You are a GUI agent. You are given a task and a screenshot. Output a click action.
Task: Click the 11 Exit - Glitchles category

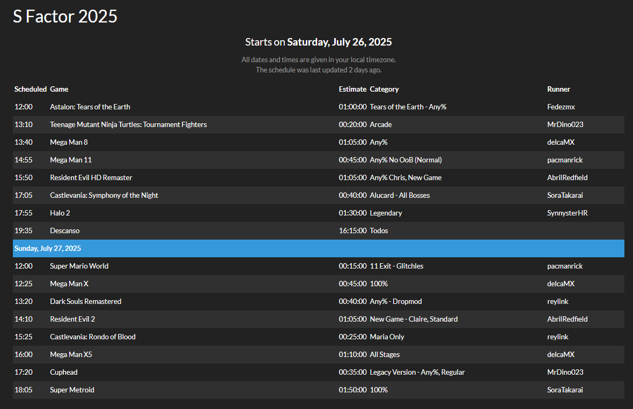tap(396, 266)
